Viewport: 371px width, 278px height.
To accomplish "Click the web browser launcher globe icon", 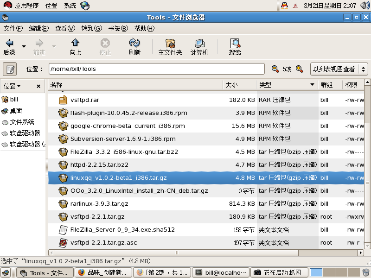I will click(x=85, y=6).
